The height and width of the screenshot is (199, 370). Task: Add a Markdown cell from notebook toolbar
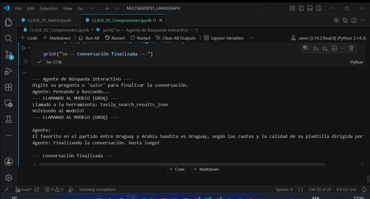point(57,38)
